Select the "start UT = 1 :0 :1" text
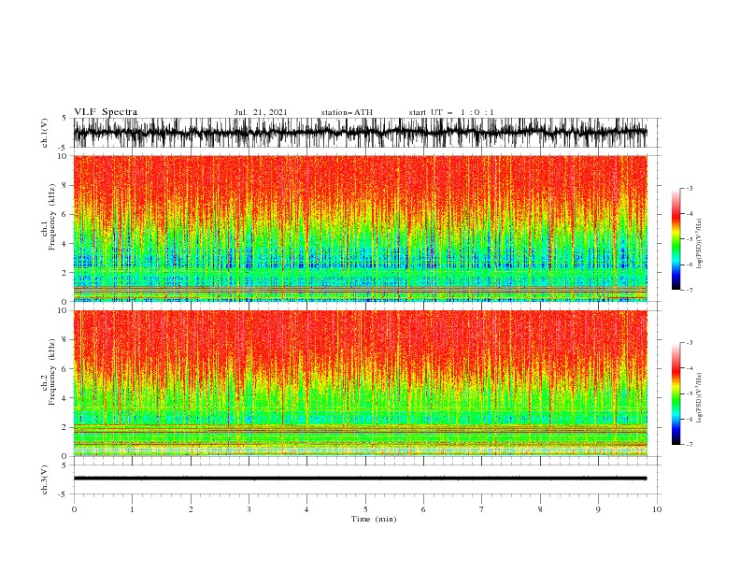740x572 pixels. click(451, 112)
